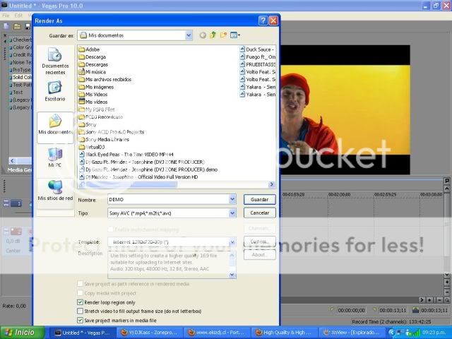The height and width of the screenshot is (339, 452).
Task: Click Guardar to save the render
Action: click(259, 199)
